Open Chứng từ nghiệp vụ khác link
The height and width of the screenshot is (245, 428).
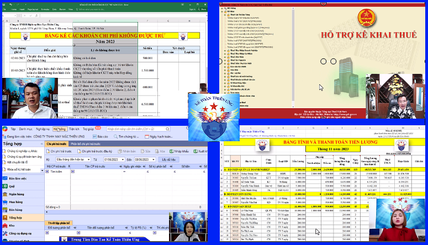click(22, 151)
